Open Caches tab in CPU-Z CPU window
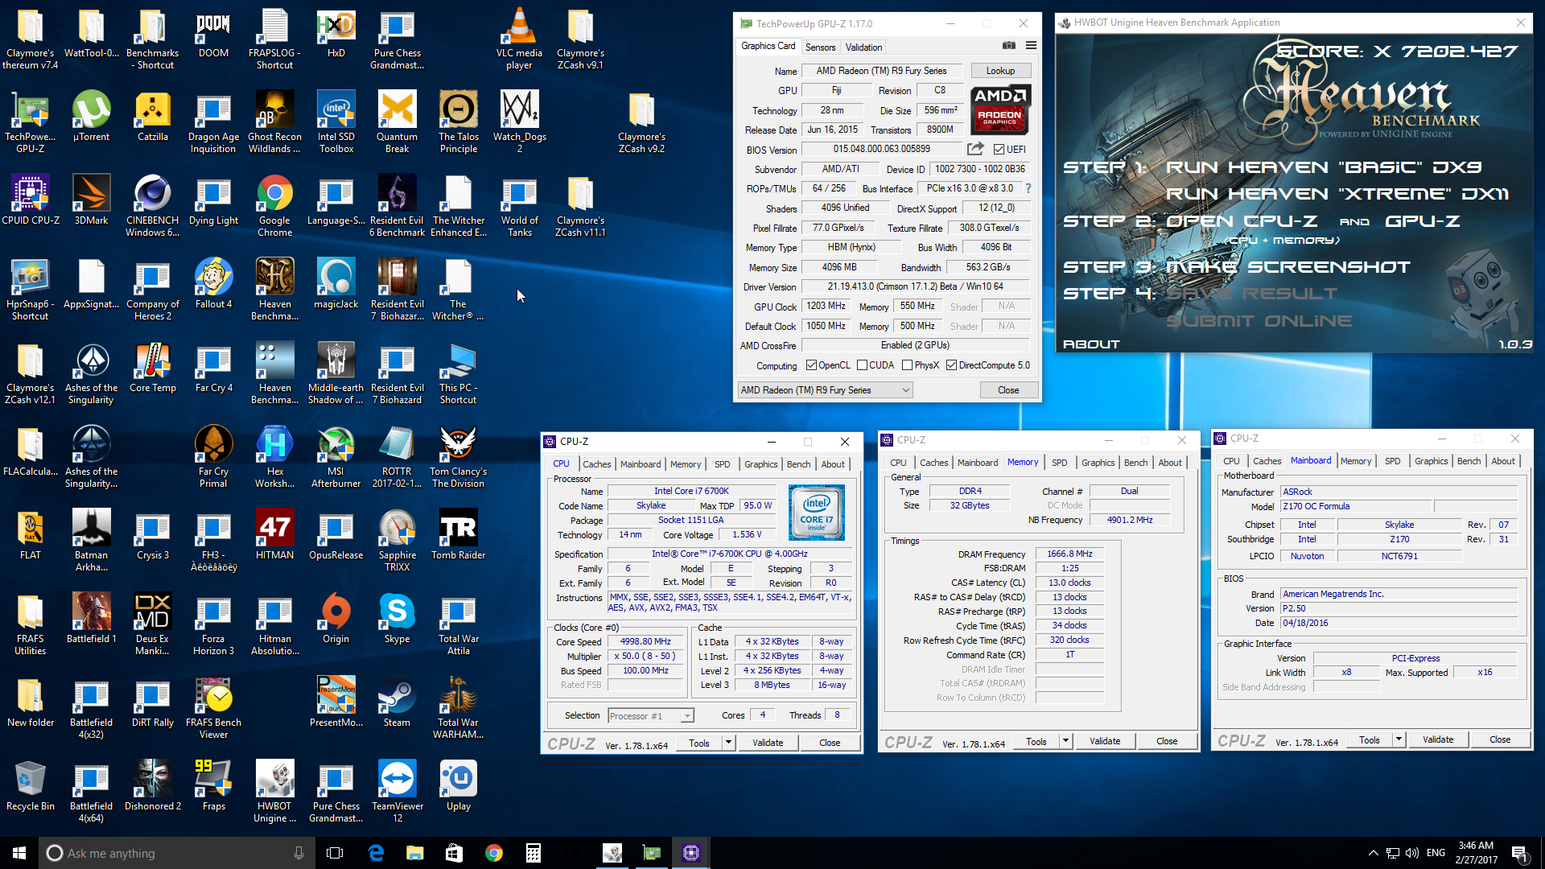This screenshot has width=1545, height=869. coord(596,464)
